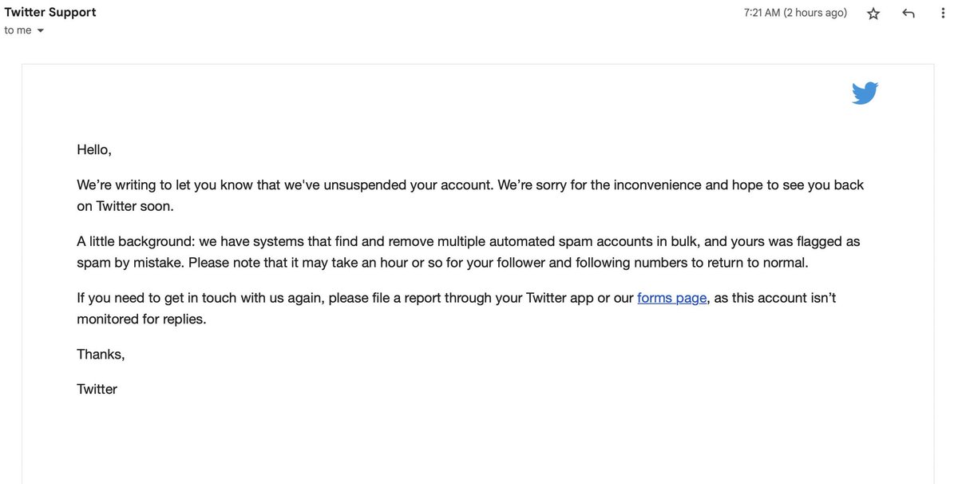Click the 'Twitter Support' sender name
This screenshot has height=484, width=958.
click(x=50, y=12)
